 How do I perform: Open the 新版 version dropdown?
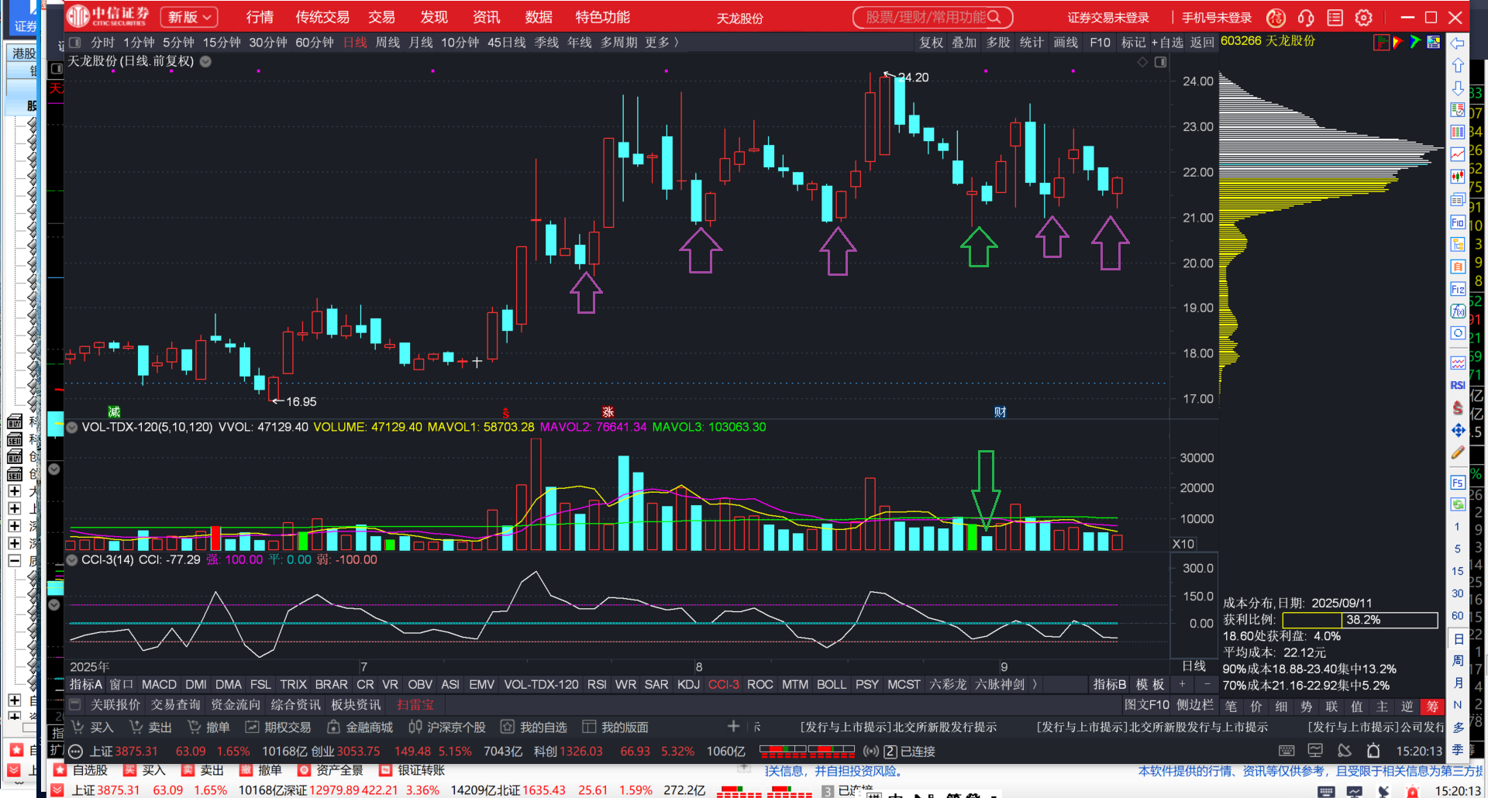[x=189, y=17]
